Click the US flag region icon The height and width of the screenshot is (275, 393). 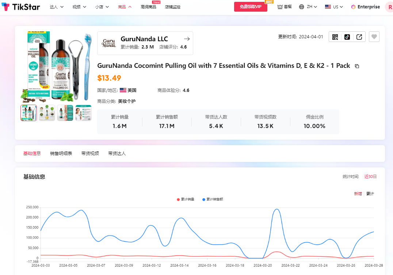tap(328, 7)
